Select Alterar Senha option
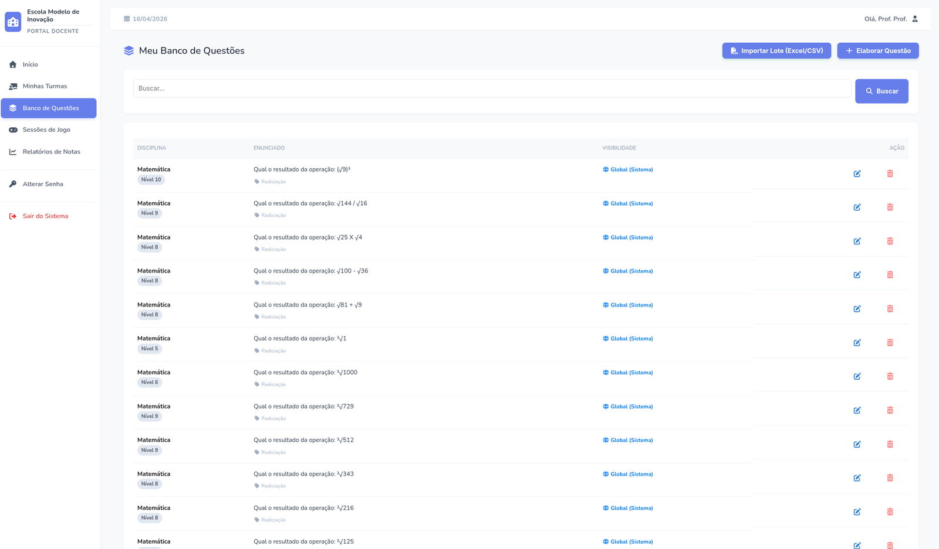The image size is (939, 549). 43,184
